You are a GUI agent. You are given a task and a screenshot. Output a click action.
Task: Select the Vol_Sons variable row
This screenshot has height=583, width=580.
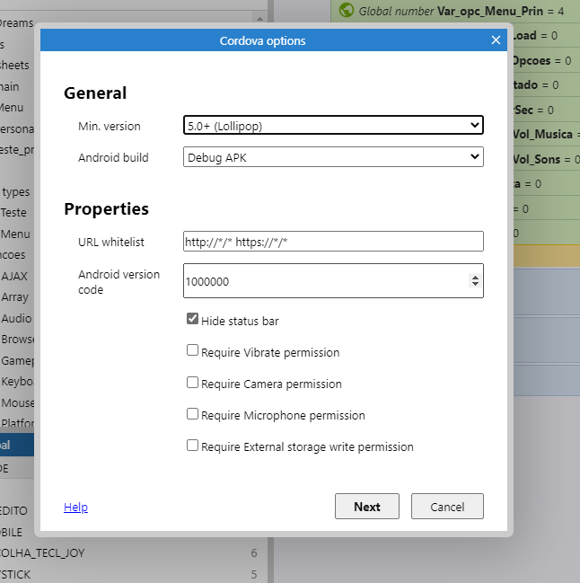[547, 159]
